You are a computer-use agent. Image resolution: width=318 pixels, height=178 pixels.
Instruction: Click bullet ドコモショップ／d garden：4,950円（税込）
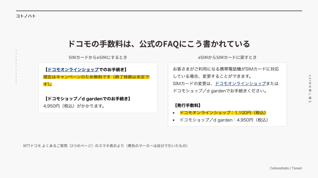point(224,120)
